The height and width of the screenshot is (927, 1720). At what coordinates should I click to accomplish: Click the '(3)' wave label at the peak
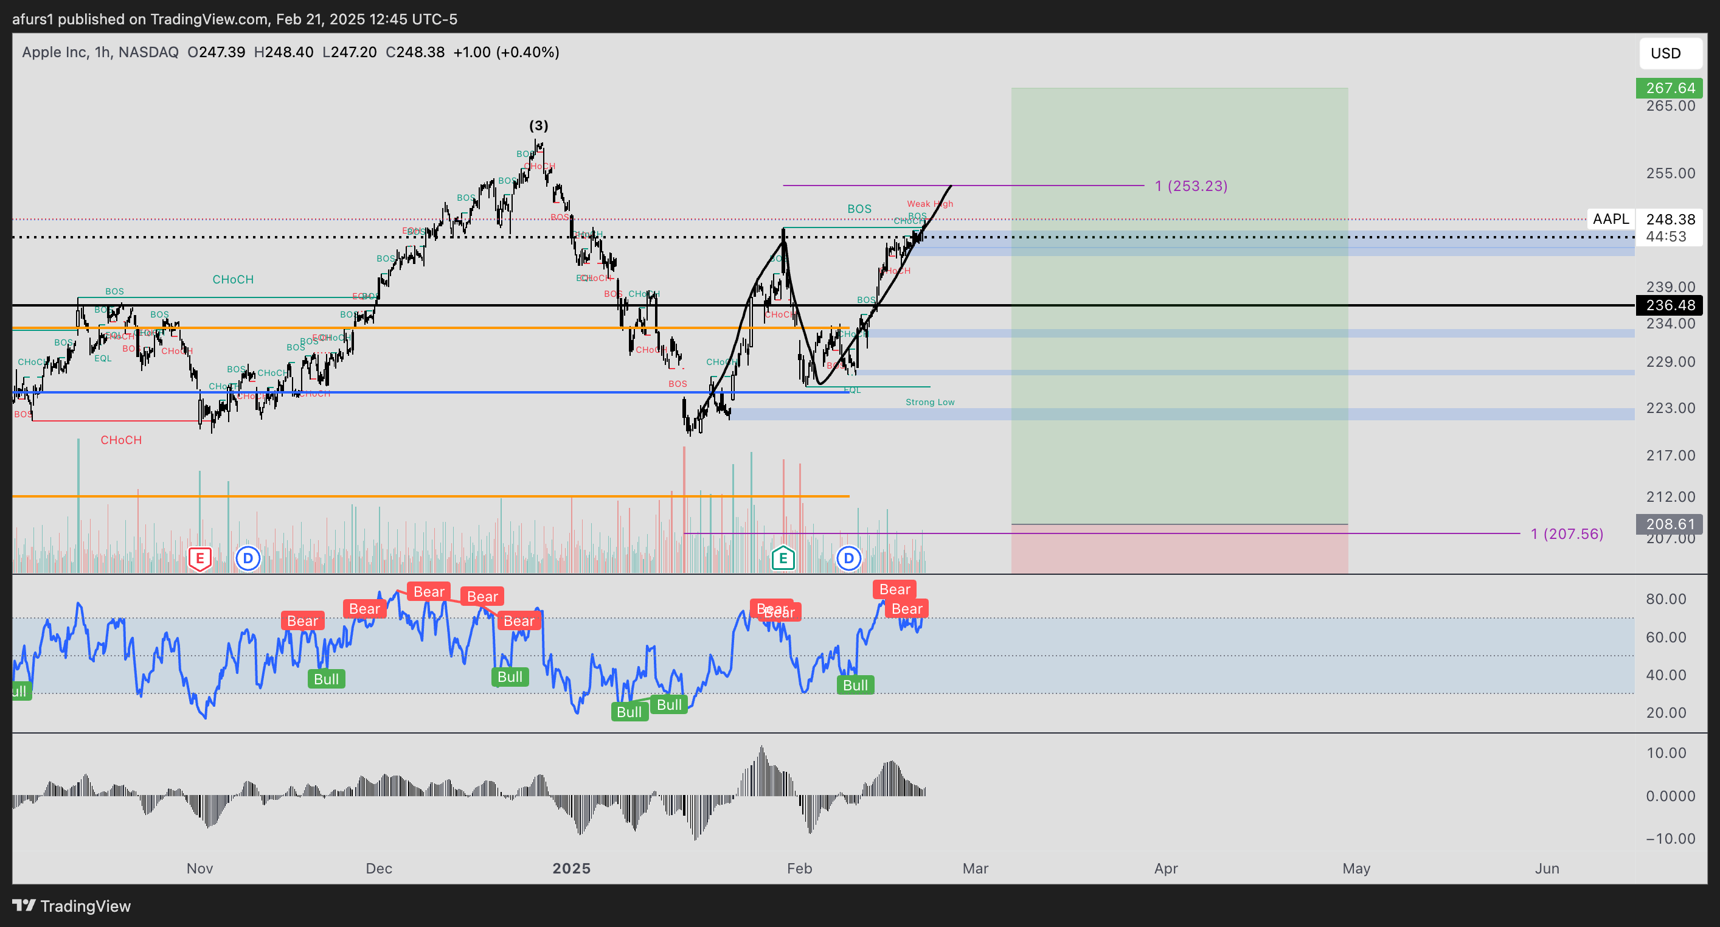[x=539, y=125]
